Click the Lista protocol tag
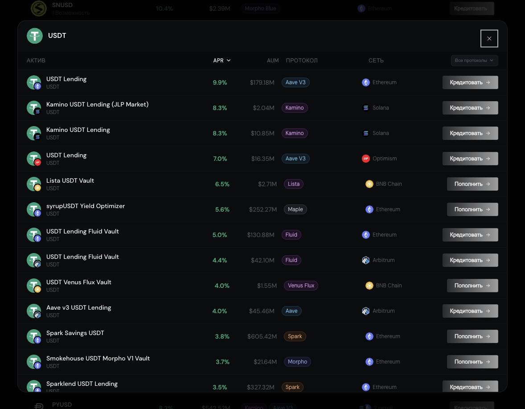This screenshot has width=525, height=409. coord(294,184)
